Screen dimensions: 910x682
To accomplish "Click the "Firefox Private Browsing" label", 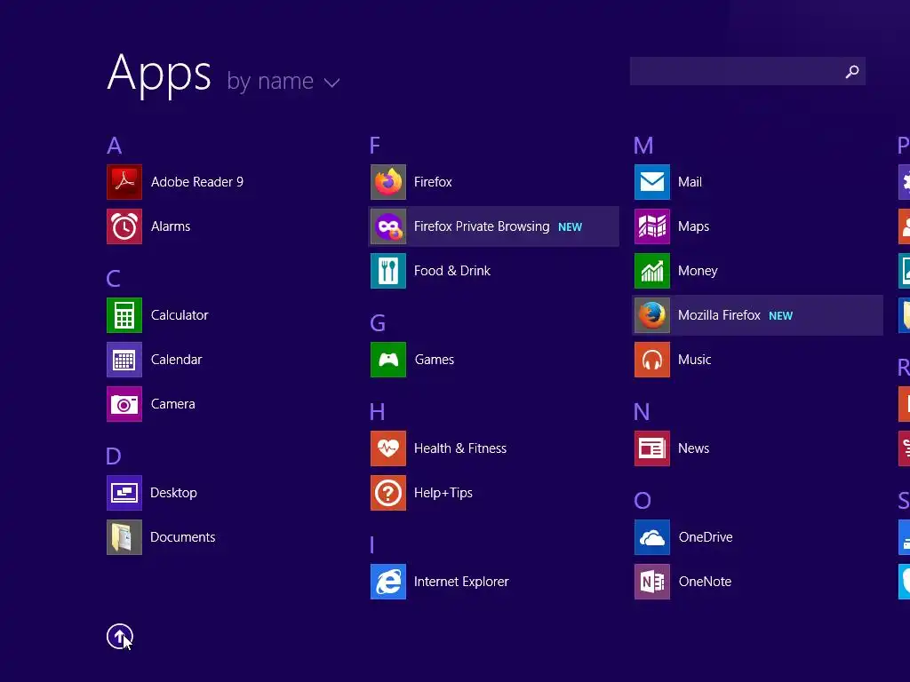I will point(482,226).
